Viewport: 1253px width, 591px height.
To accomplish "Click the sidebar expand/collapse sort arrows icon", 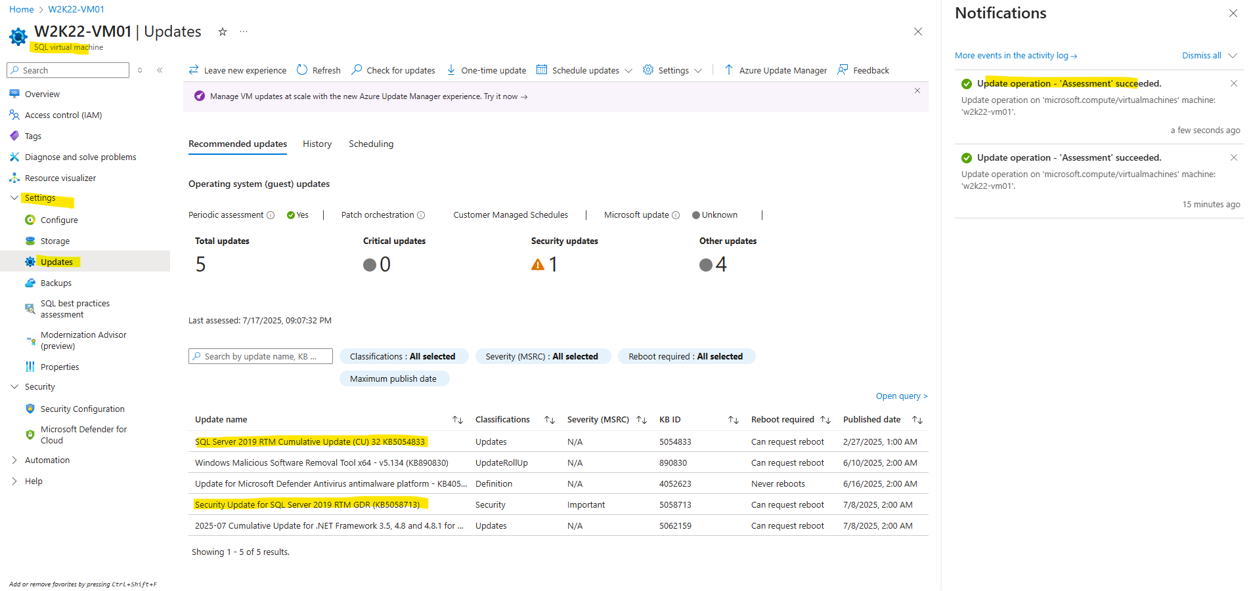I will pyautogui.click(x=140, y=70).
